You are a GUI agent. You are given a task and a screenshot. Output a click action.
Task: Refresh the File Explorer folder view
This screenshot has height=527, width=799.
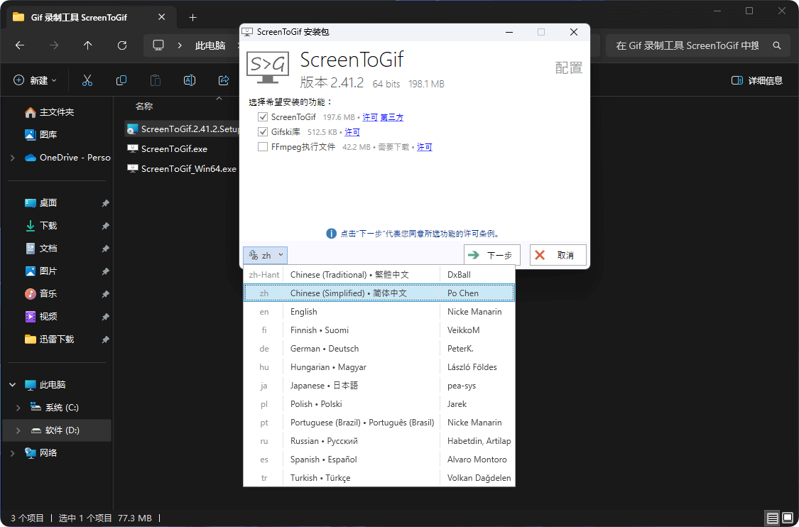pyautogui.click(x=121, y=45)
